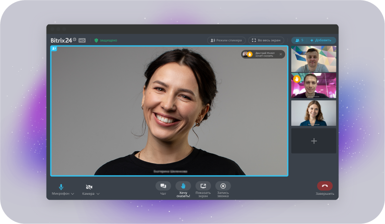385x224 pixels.
Task: Mute the microphone icon
Action: (61, 187)
